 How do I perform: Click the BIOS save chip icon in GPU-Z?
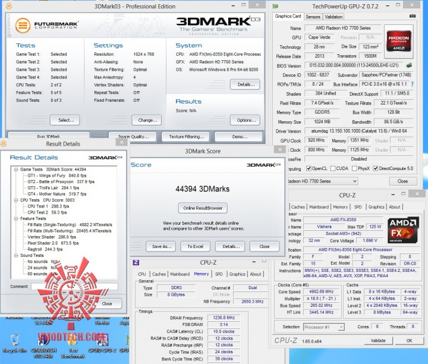coord(409,65)
